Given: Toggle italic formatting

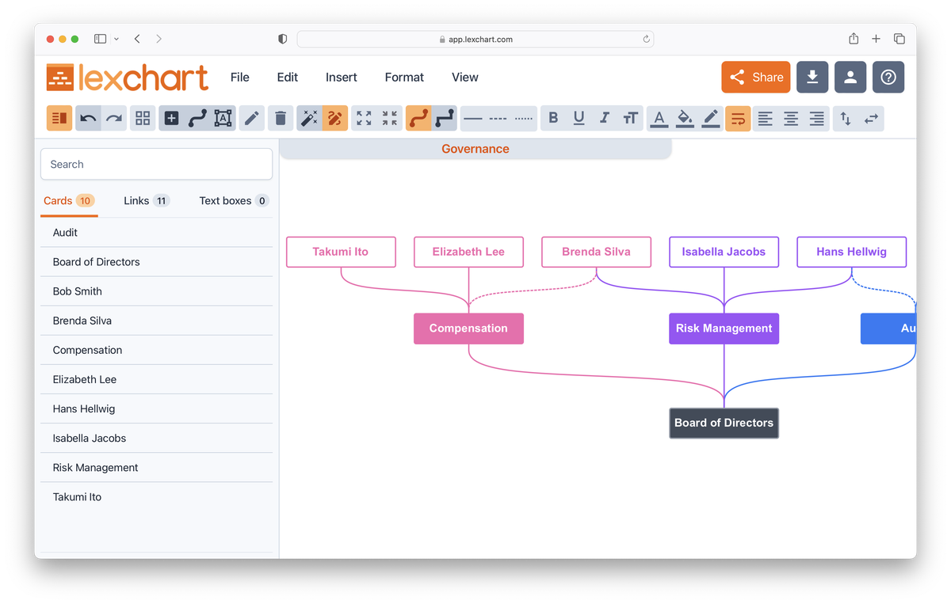Looking at the screenshot, I should [x=605, y=119].
